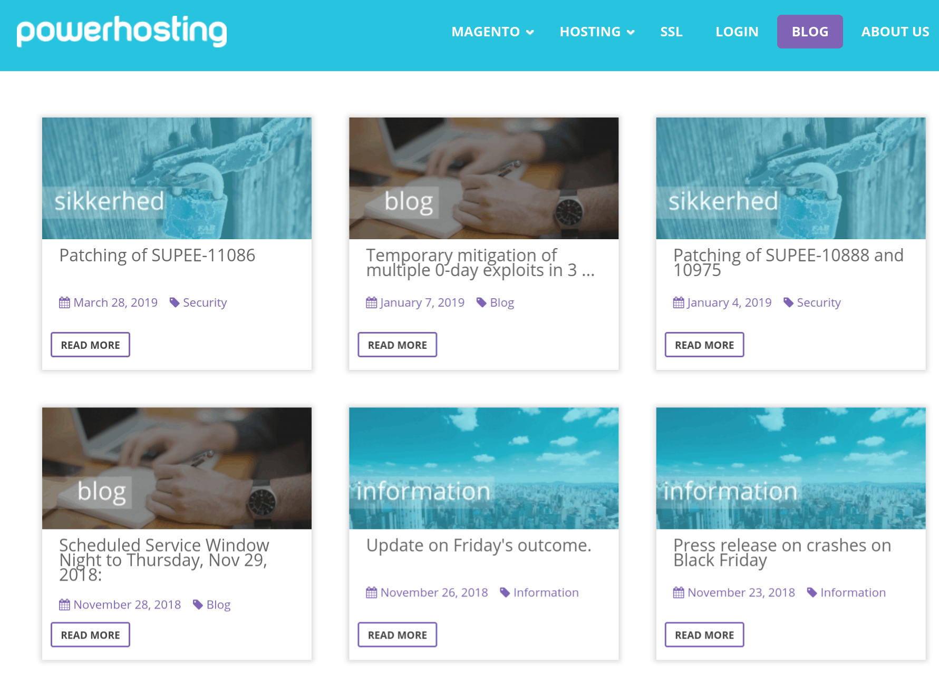This screenshot has width=939, height=675.
Task: Read more about Patching of SUPEE-11086
Action: 90,345
